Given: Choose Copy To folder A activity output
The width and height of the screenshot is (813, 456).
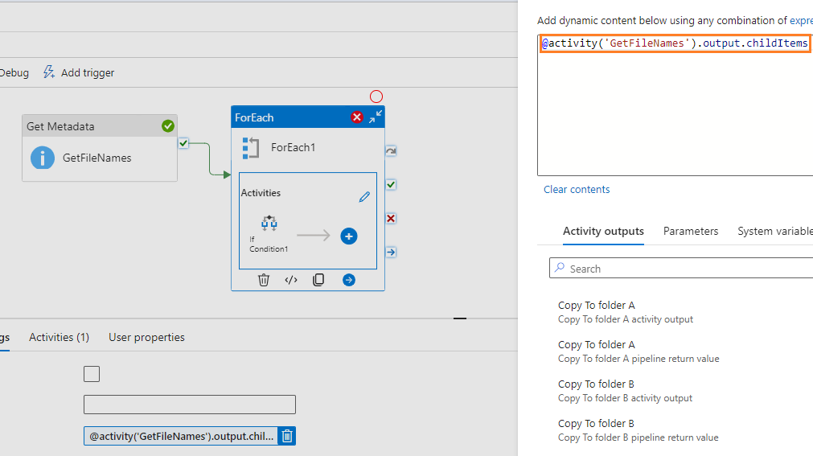Looking at the screenshot, I should (626, 312).
